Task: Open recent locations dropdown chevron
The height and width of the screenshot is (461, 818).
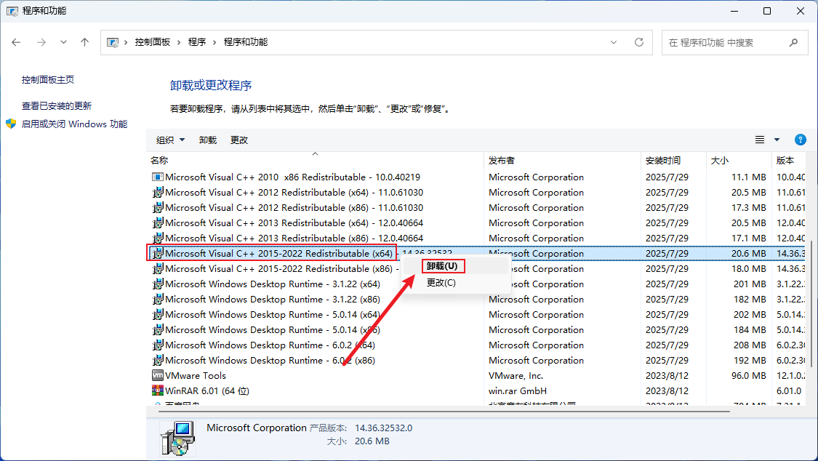Action: click(x=63, y=42)
